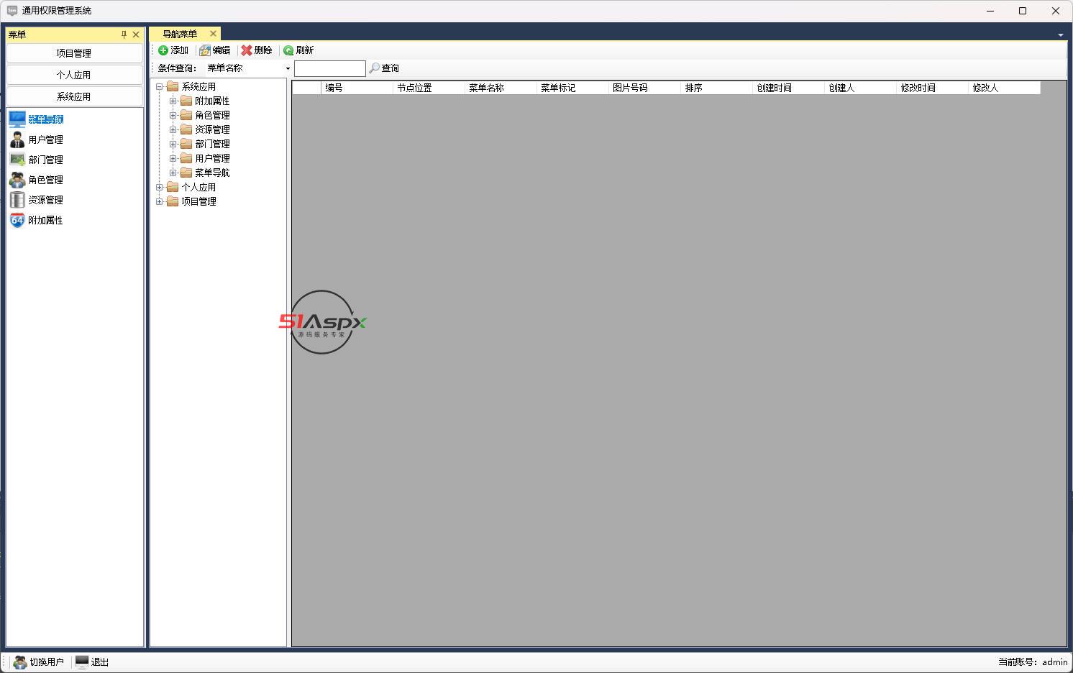This screenshot has width=1073, height=673.
Task: Click the 切换用户 icon in status bar
Action: tap(20, 662)
